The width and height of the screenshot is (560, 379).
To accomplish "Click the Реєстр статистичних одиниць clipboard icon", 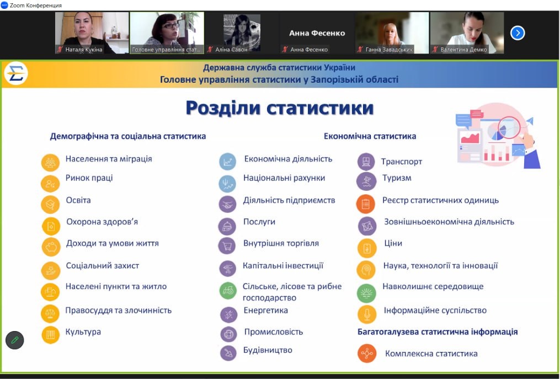I will (x=365, y=204).
